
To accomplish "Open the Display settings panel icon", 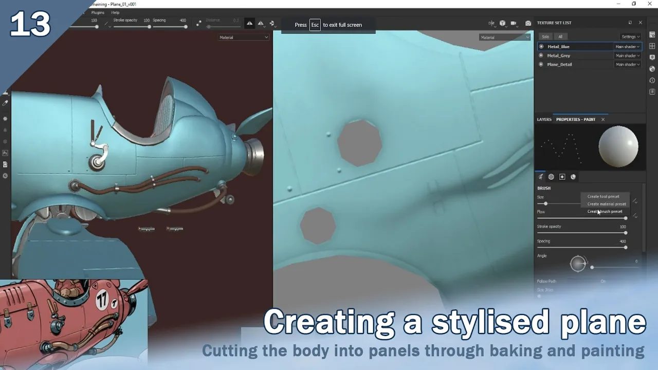I will (652, 34).
